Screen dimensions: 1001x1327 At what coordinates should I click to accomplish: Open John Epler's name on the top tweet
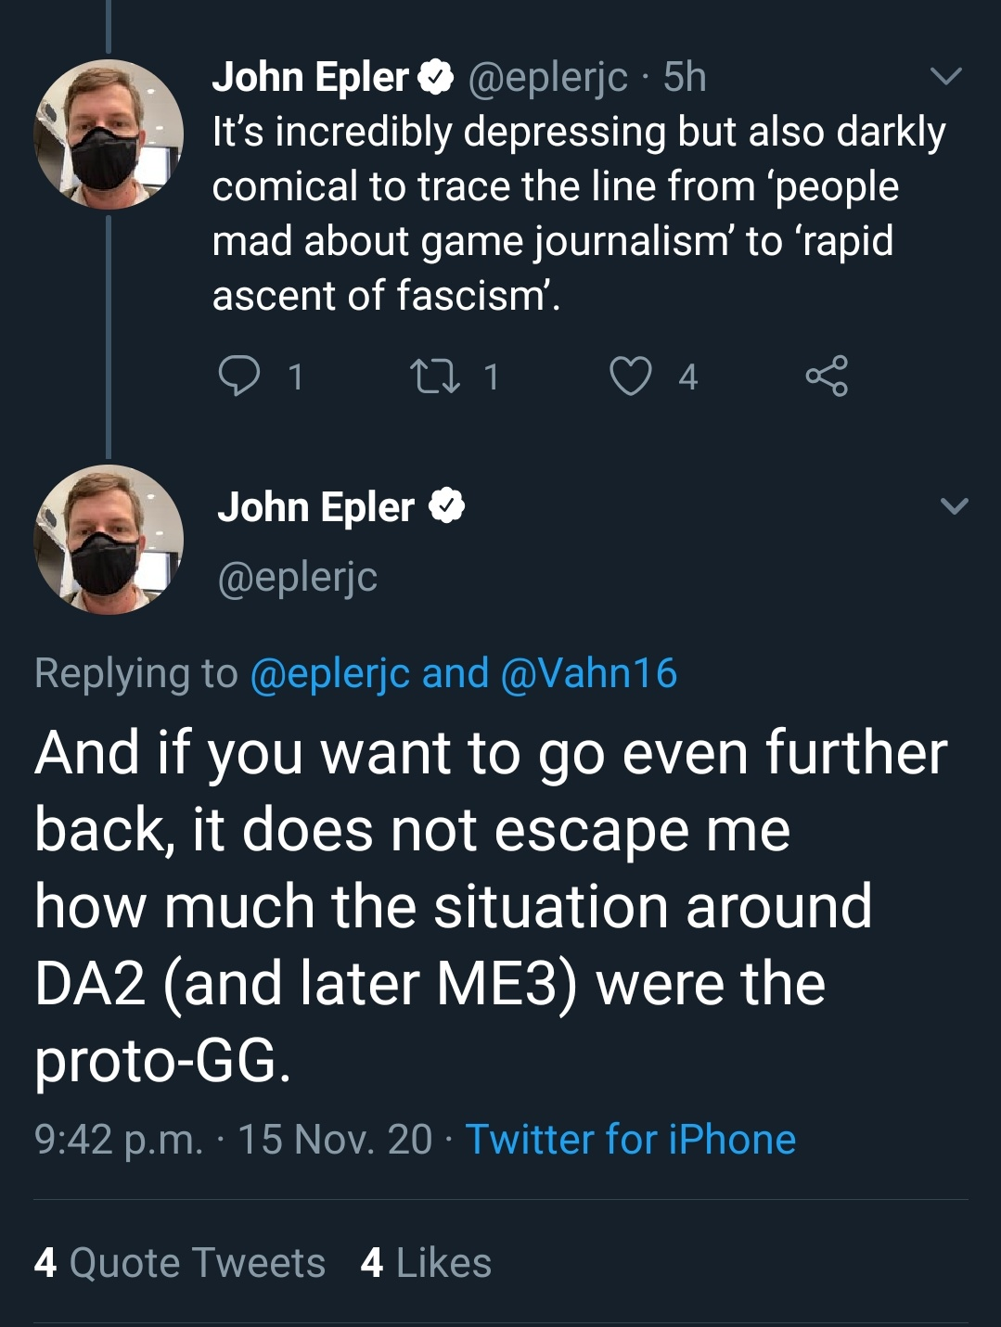point(311,78)
